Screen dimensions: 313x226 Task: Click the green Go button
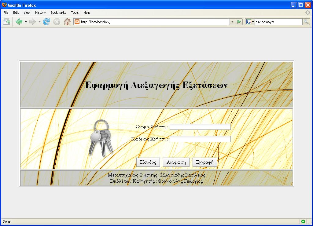pyautogui.click(x=239, y=22)
